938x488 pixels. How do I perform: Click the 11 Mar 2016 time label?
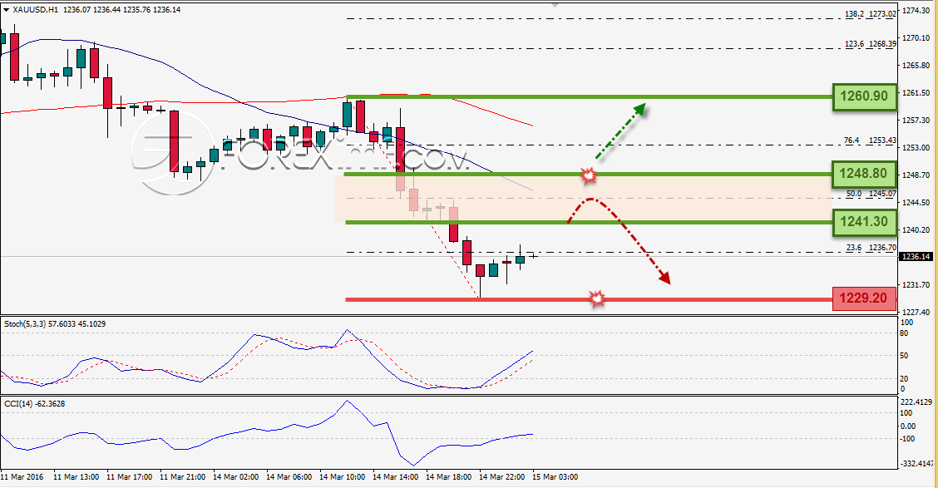[x=22, y=476]
